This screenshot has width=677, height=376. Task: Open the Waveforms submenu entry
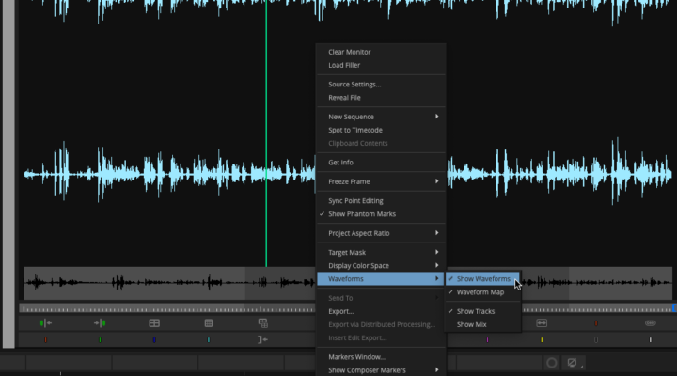coord(381,279)
